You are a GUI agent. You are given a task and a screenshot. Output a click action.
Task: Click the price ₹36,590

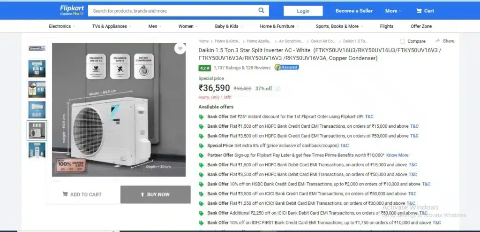click(214, 88)
